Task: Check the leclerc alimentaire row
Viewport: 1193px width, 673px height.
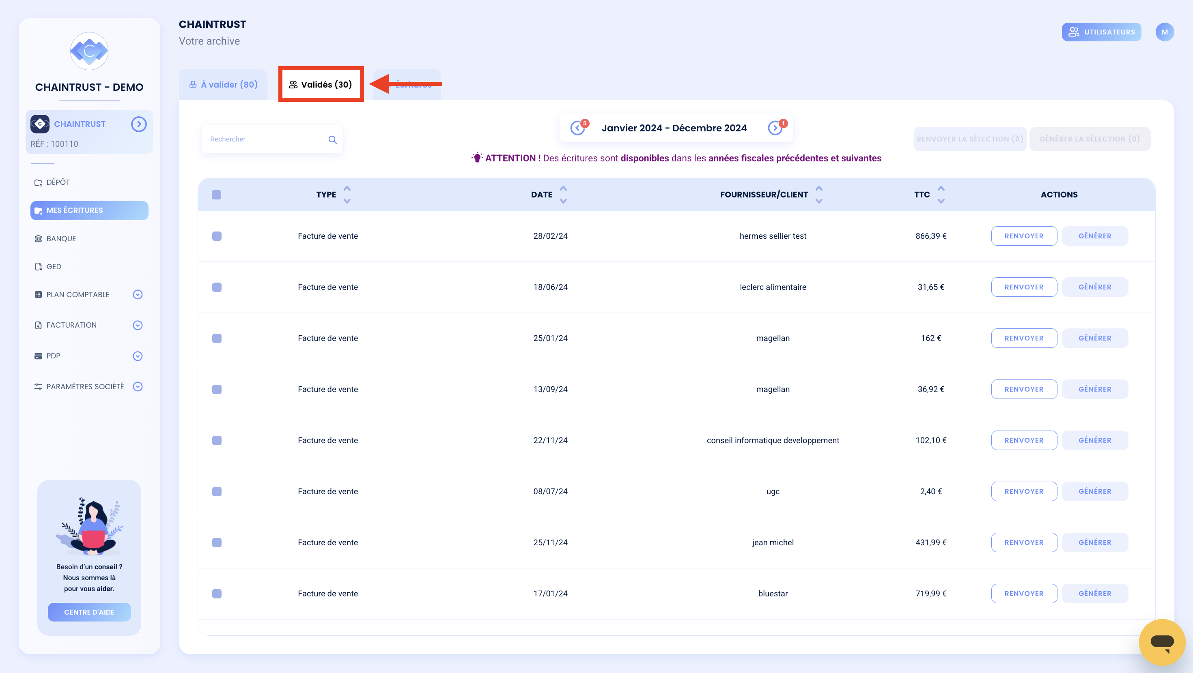Action: 217,287
